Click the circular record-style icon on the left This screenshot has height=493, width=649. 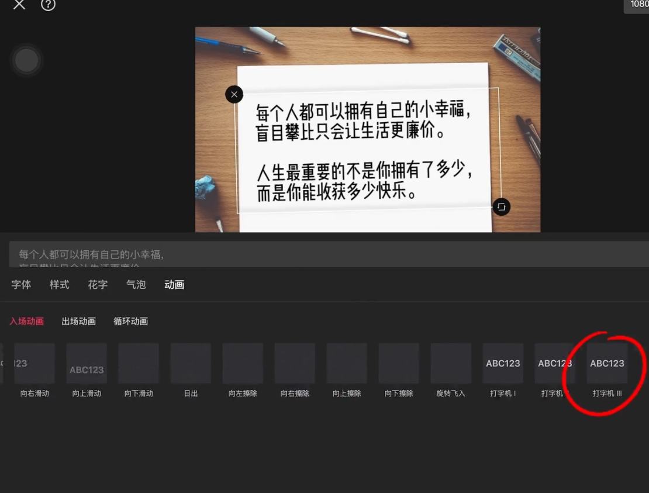tap(26, 60)
